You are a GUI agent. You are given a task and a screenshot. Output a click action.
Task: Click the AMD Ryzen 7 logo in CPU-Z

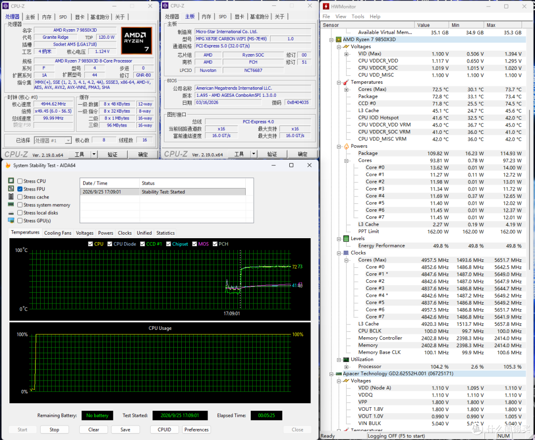137,41
